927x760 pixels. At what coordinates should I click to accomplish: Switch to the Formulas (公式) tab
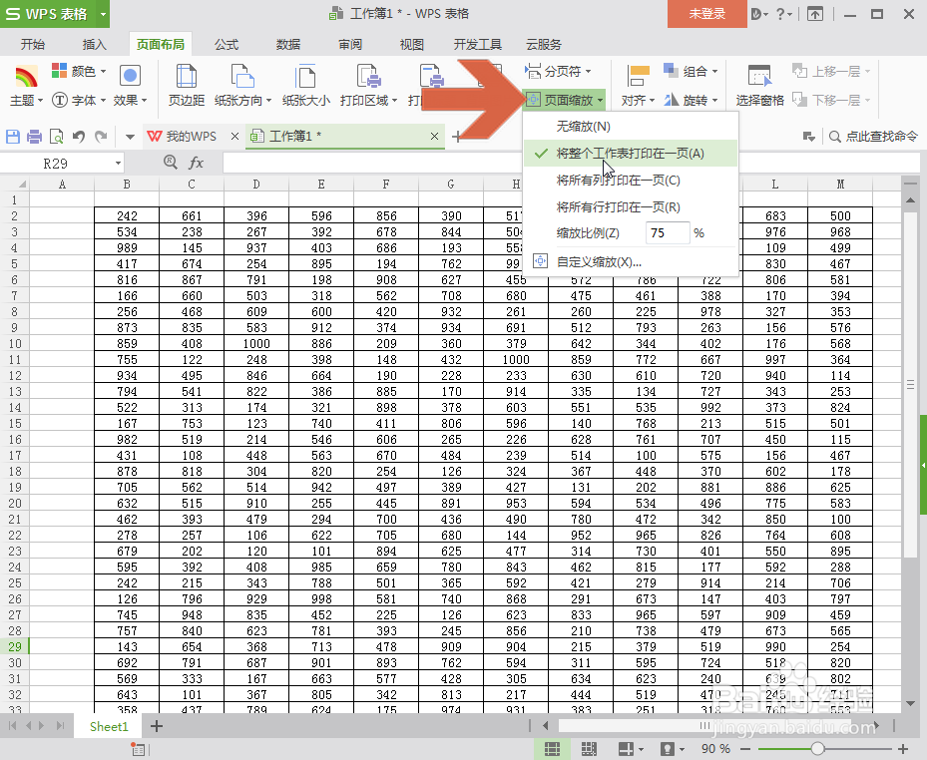tap(227, 44)
